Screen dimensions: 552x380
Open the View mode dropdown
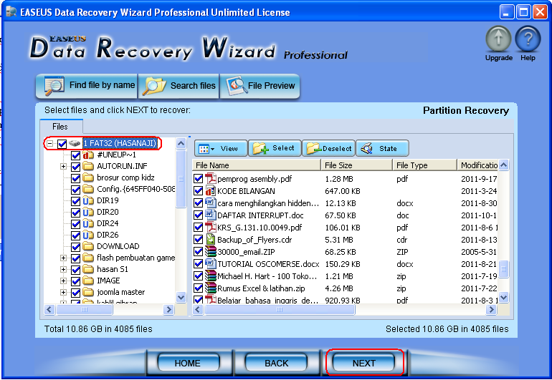point(221,148)
